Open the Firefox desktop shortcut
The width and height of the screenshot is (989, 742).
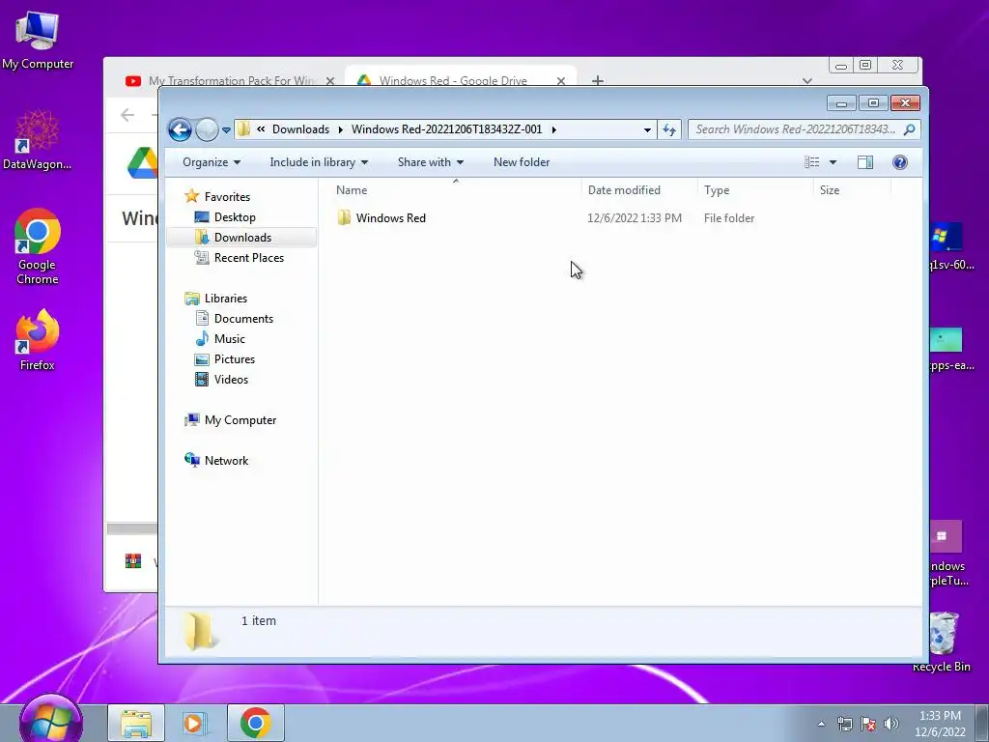click(x=38, y=340)
